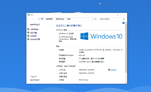Open the 更改设置 link
The height and width of the screenshot is (92, 151).
[113, 70]
